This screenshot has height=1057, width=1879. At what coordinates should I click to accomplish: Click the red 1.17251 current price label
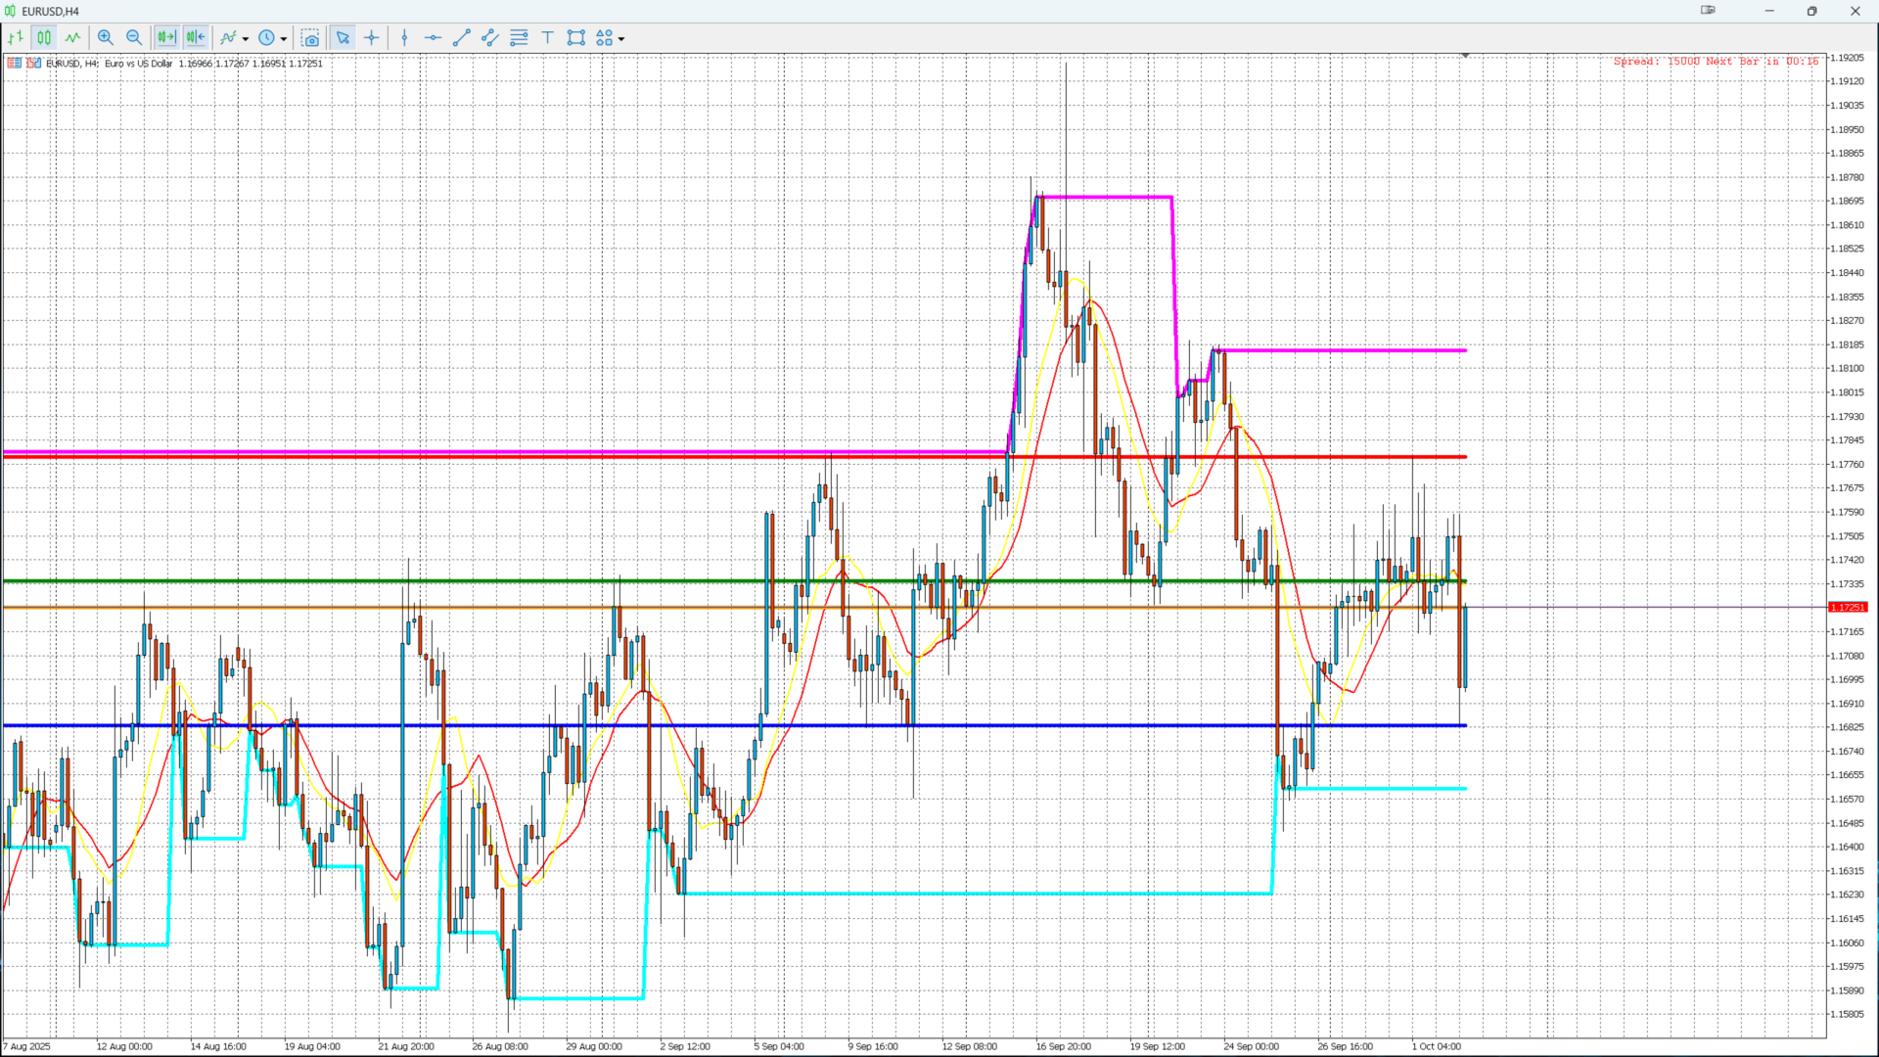point(1848,608)
